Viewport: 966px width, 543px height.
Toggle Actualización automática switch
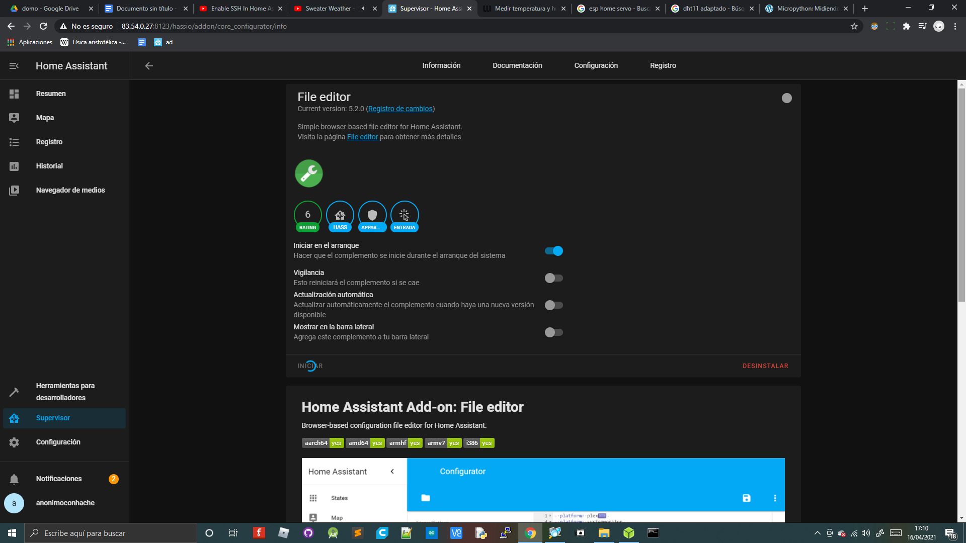pyautogui.click(x=553, y=305)
